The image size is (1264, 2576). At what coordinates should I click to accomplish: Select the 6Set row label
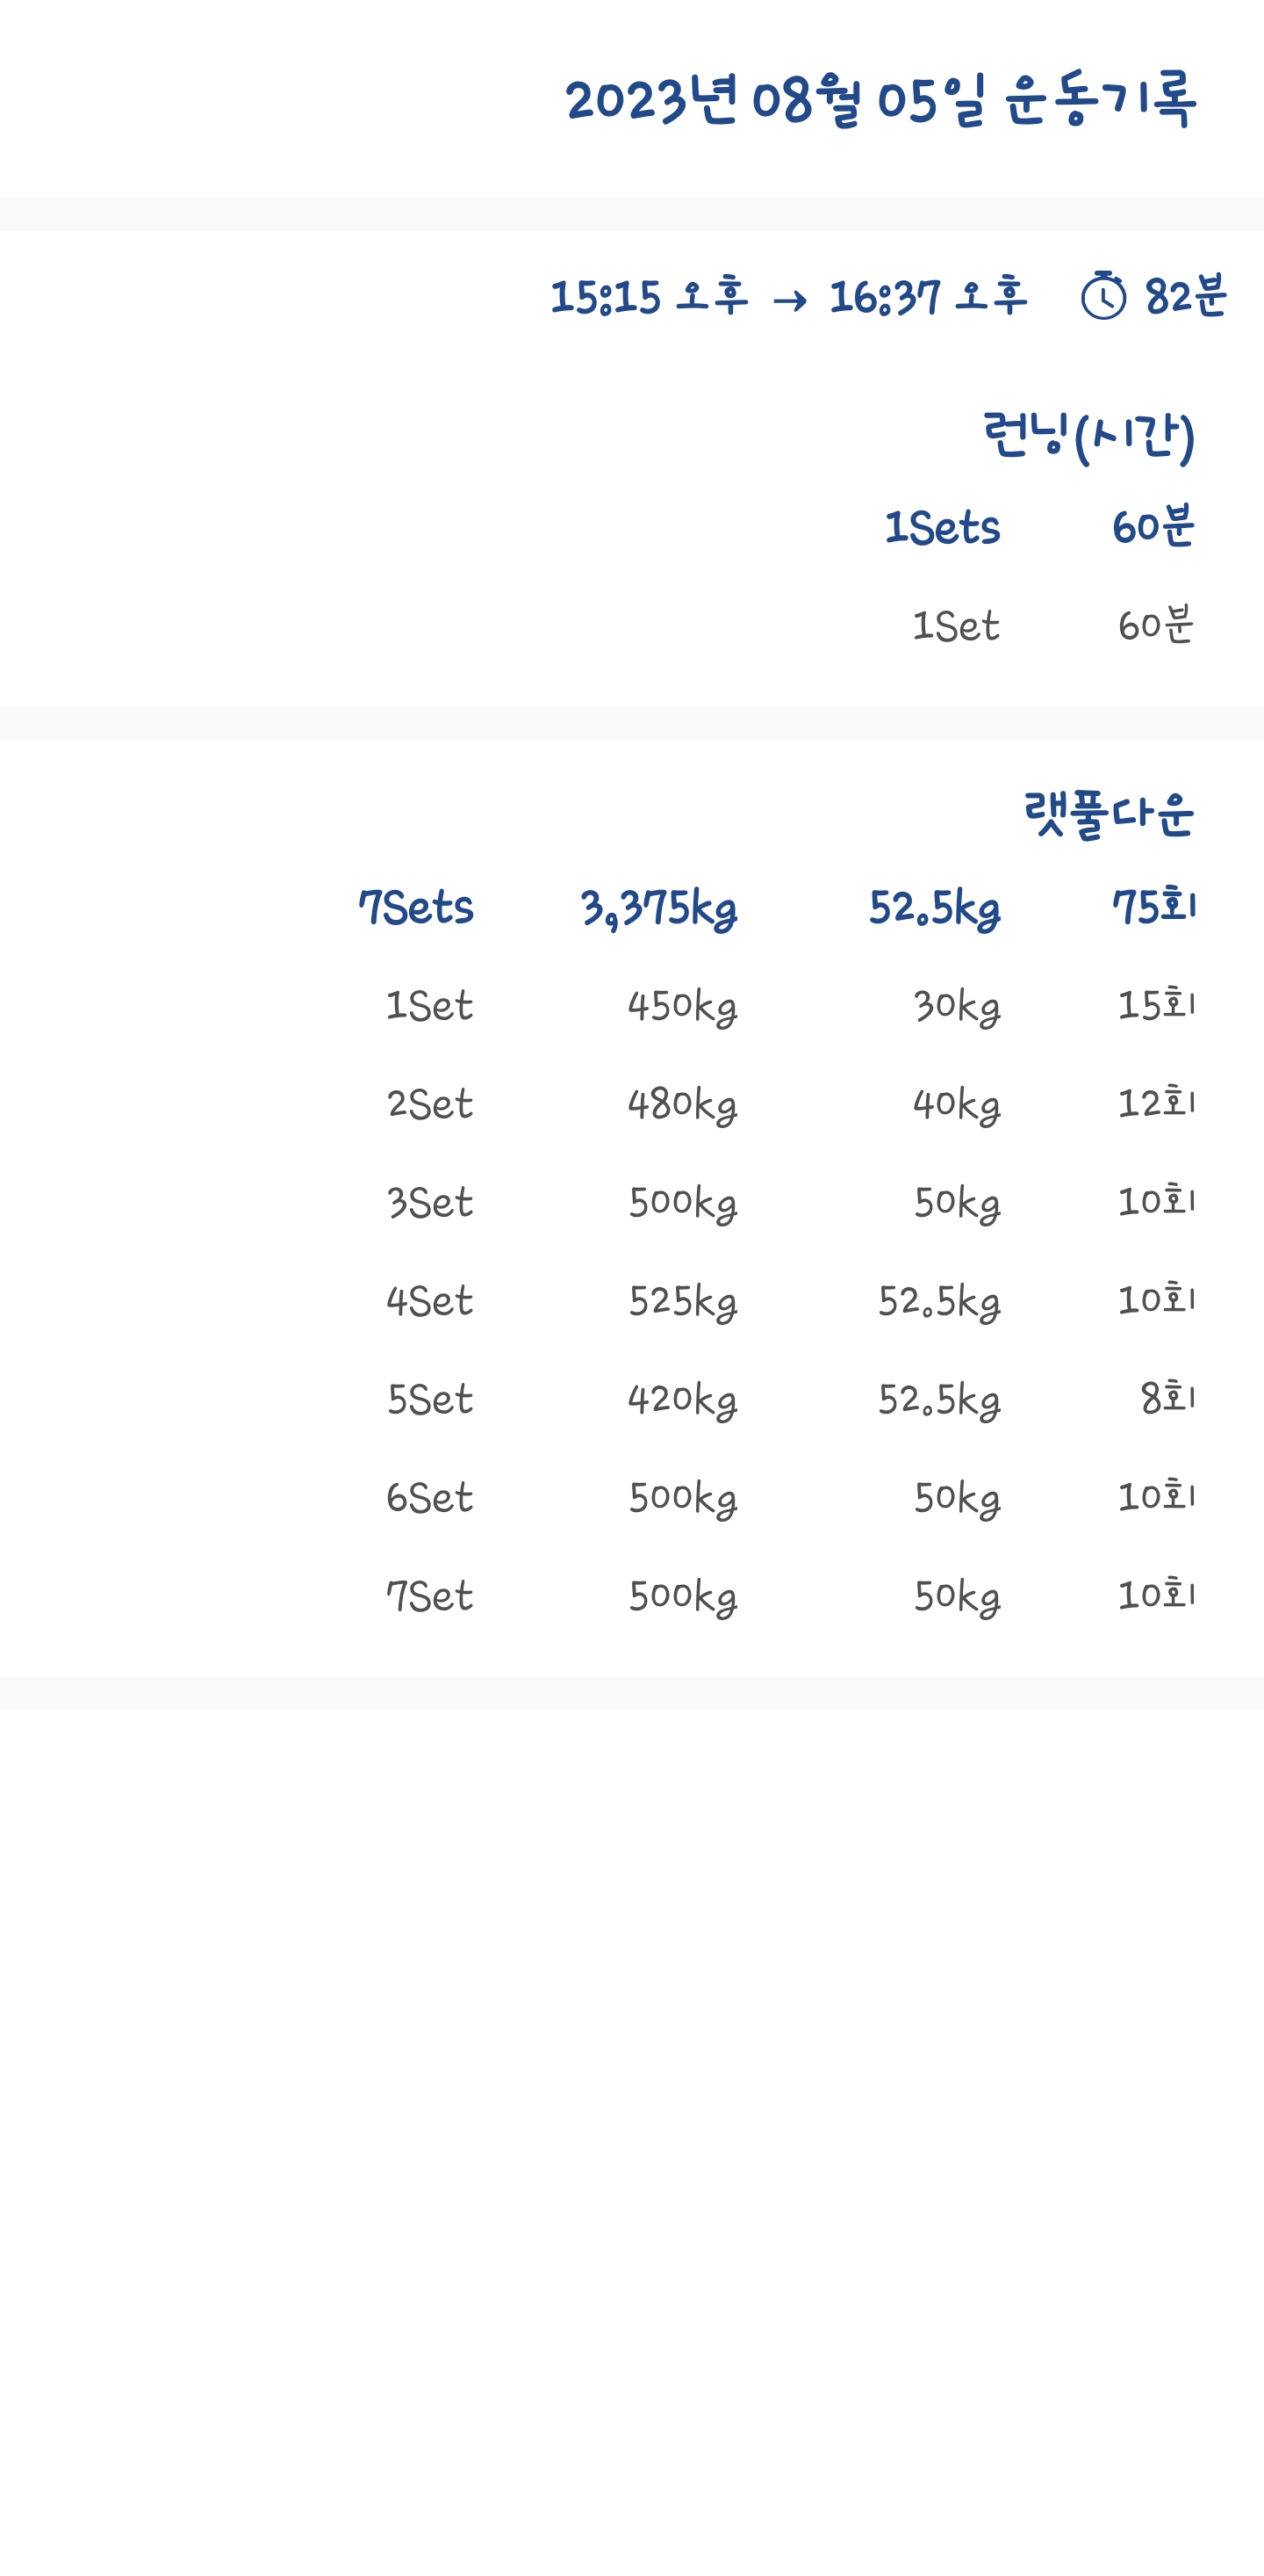429,1498
